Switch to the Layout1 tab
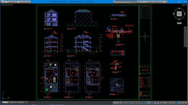 coord(13,102)
